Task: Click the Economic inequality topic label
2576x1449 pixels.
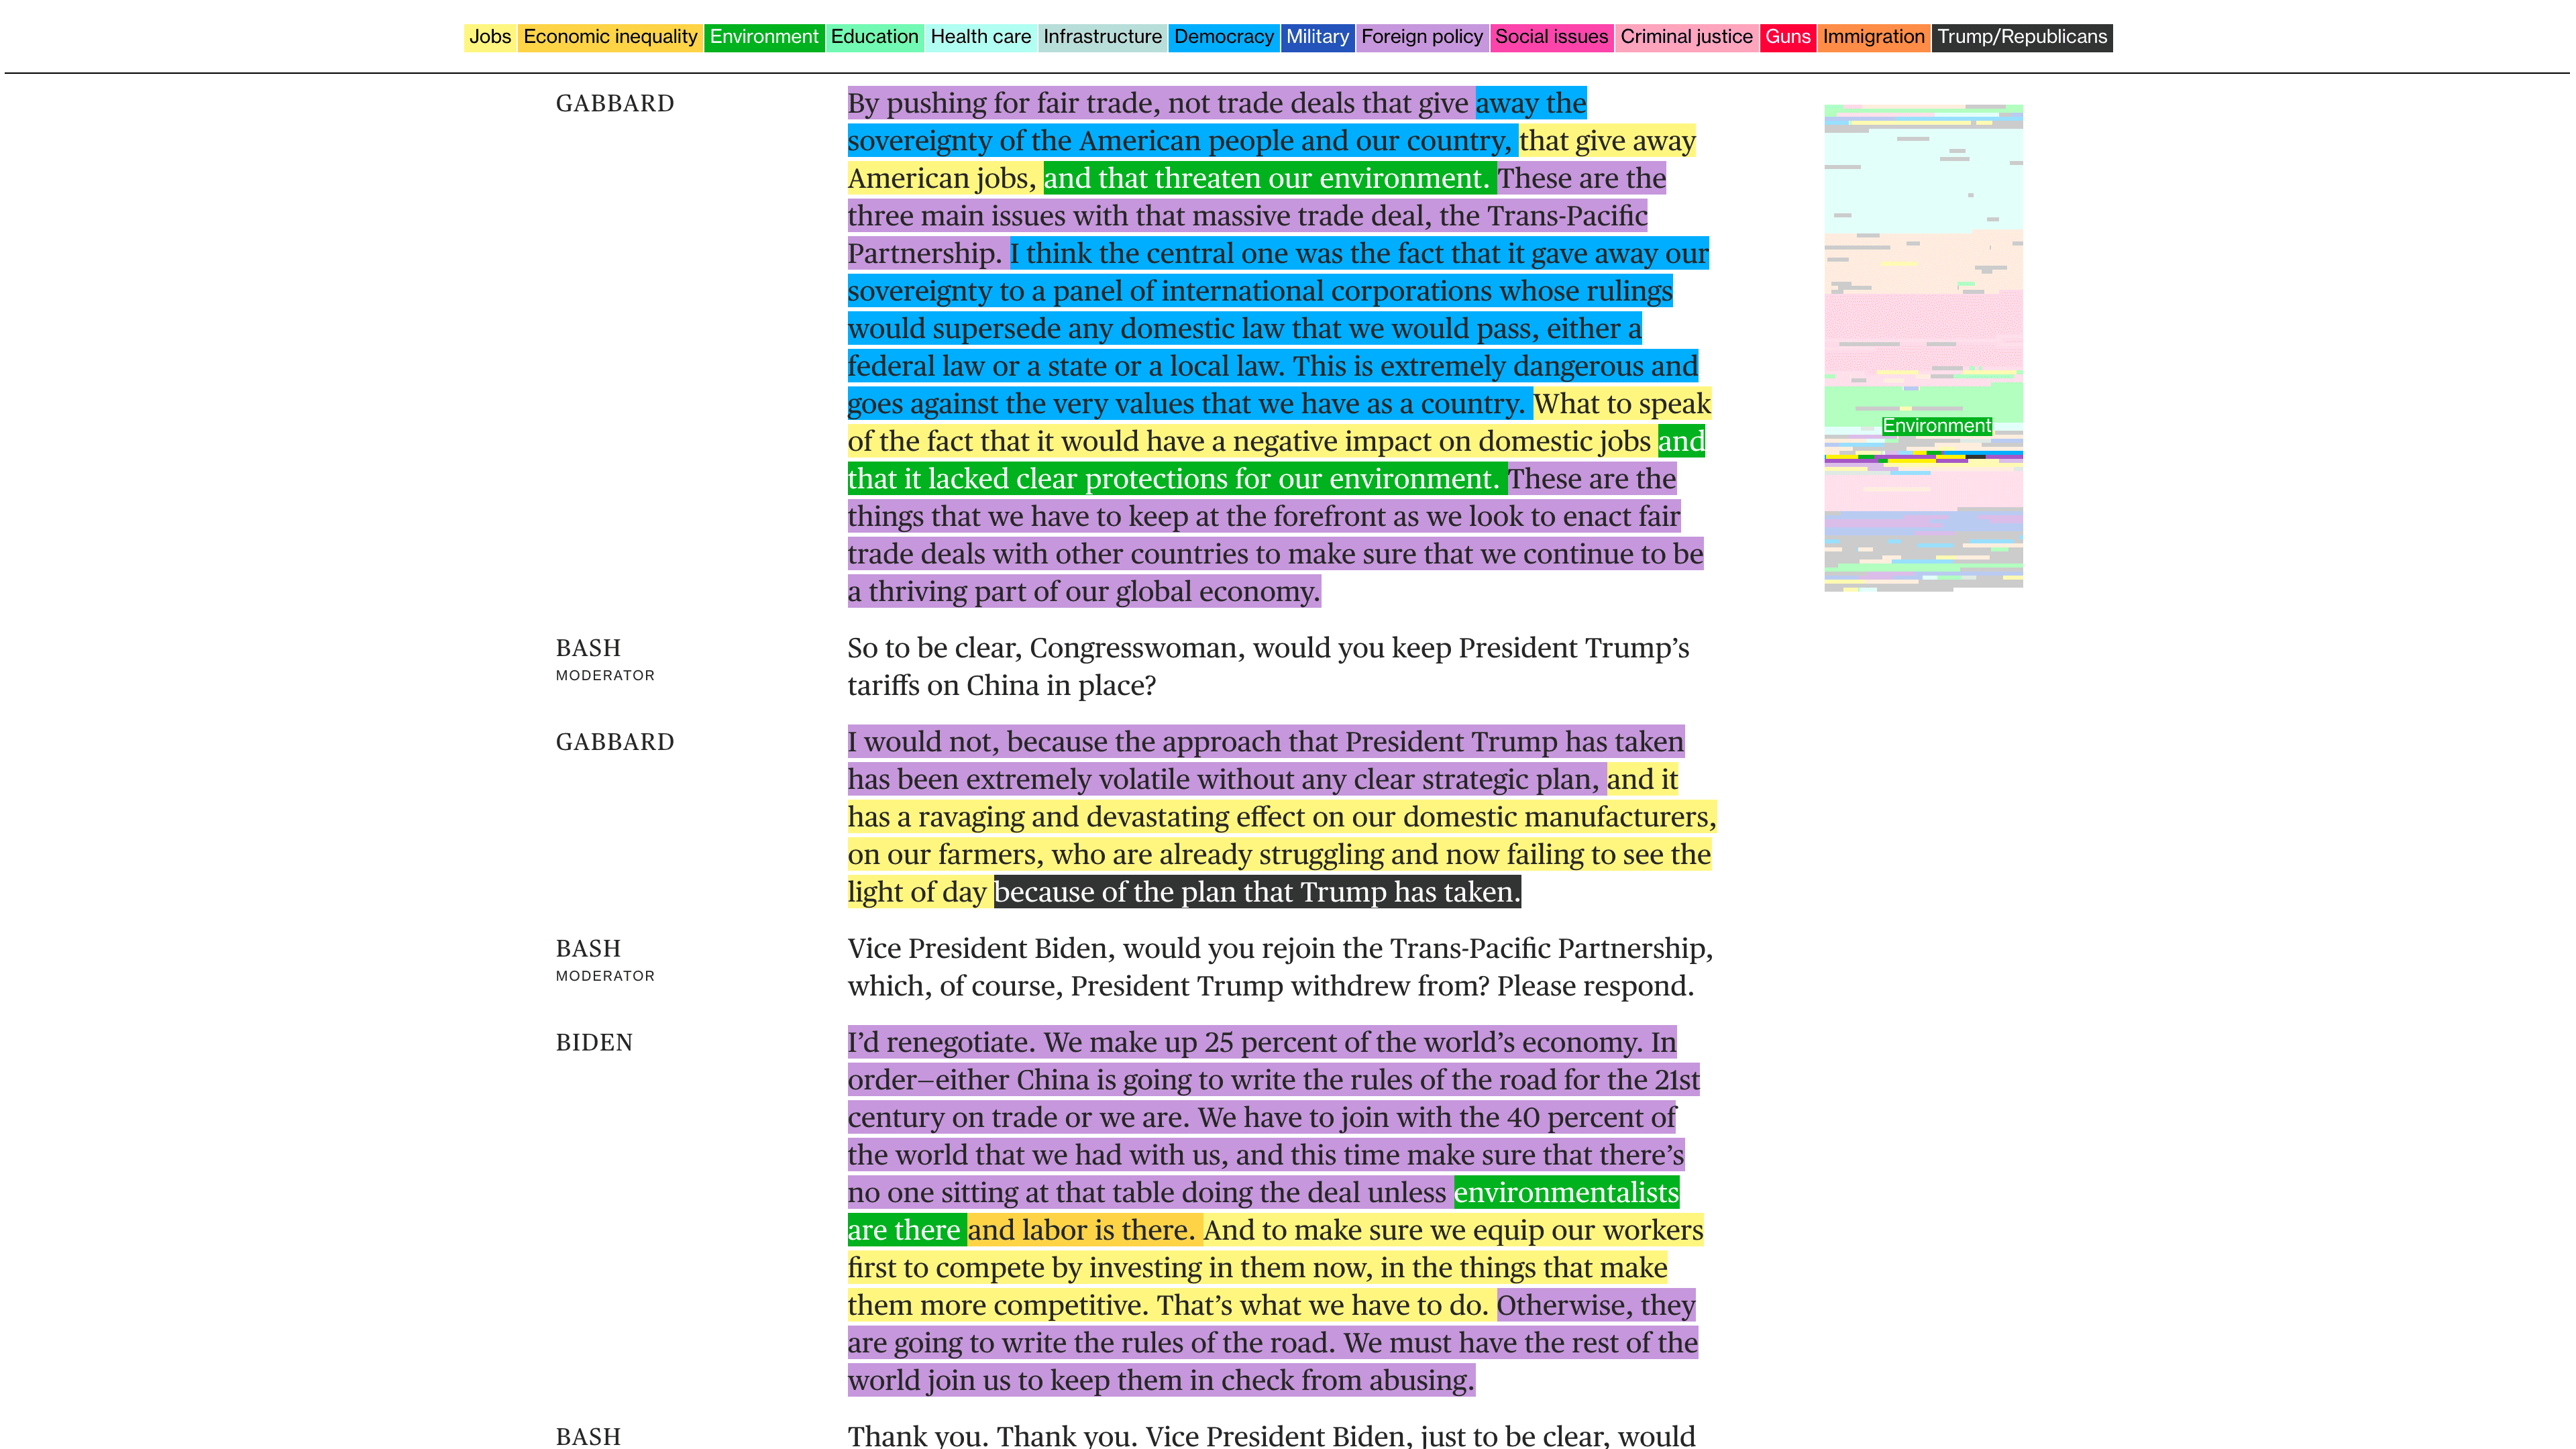Action: pos(610,37)
